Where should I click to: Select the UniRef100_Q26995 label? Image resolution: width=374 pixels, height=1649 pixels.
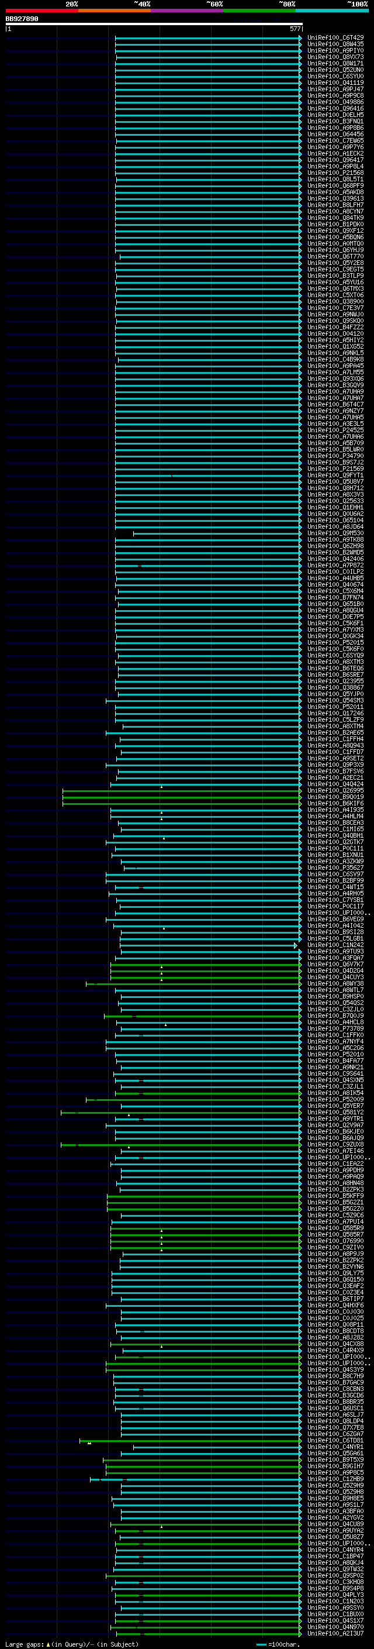[x=335, y=791]
